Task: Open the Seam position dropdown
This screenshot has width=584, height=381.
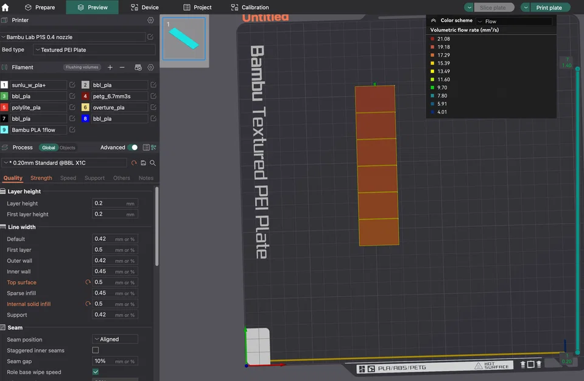Action: [x=115, y=340]
